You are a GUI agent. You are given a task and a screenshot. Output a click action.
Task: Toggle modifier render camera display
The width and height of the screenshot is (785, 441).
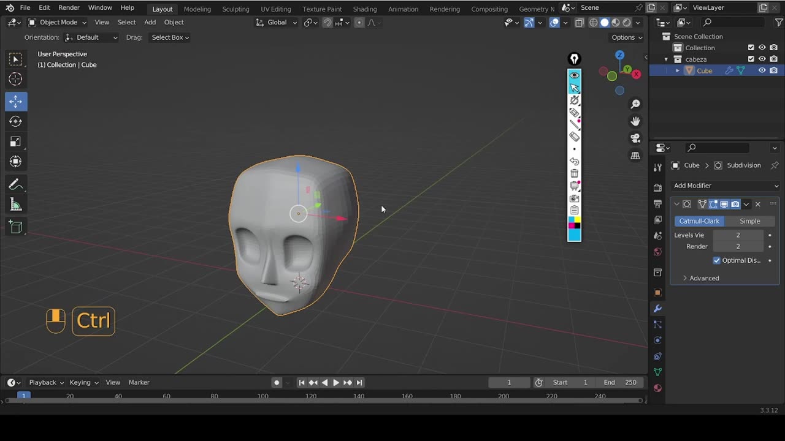click(735, 204)
